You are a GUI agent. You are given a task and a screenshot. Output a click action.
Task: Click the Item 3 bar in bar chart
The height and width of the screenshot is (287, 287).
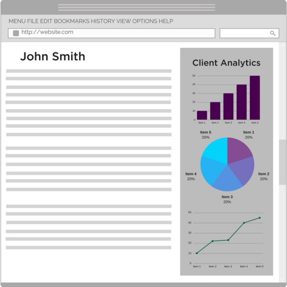[228, 106]
